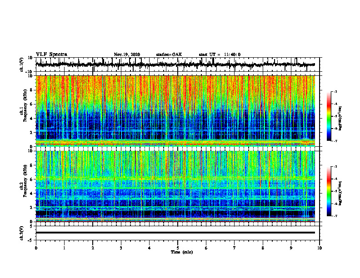360x278 pixels.
Task: Click the ch.1 spectrogram color scale bar
Action: [x=329, y=116]
